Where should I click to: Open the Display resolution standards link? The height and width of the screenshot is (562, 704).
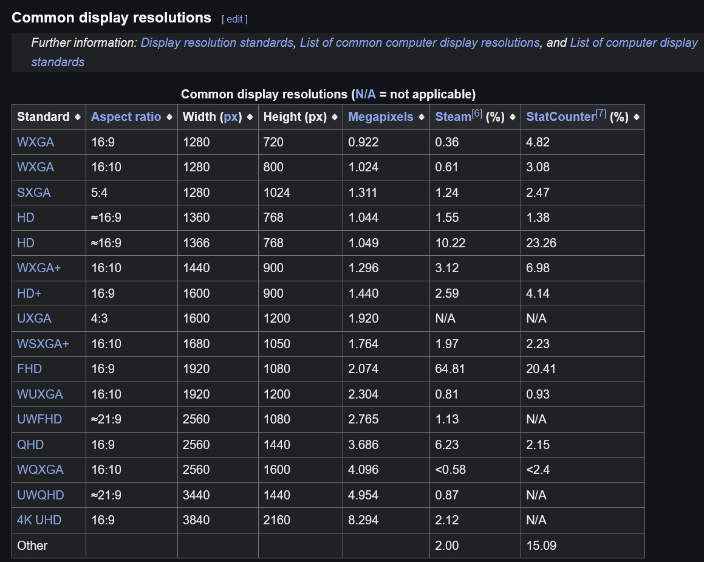(217, 43)
